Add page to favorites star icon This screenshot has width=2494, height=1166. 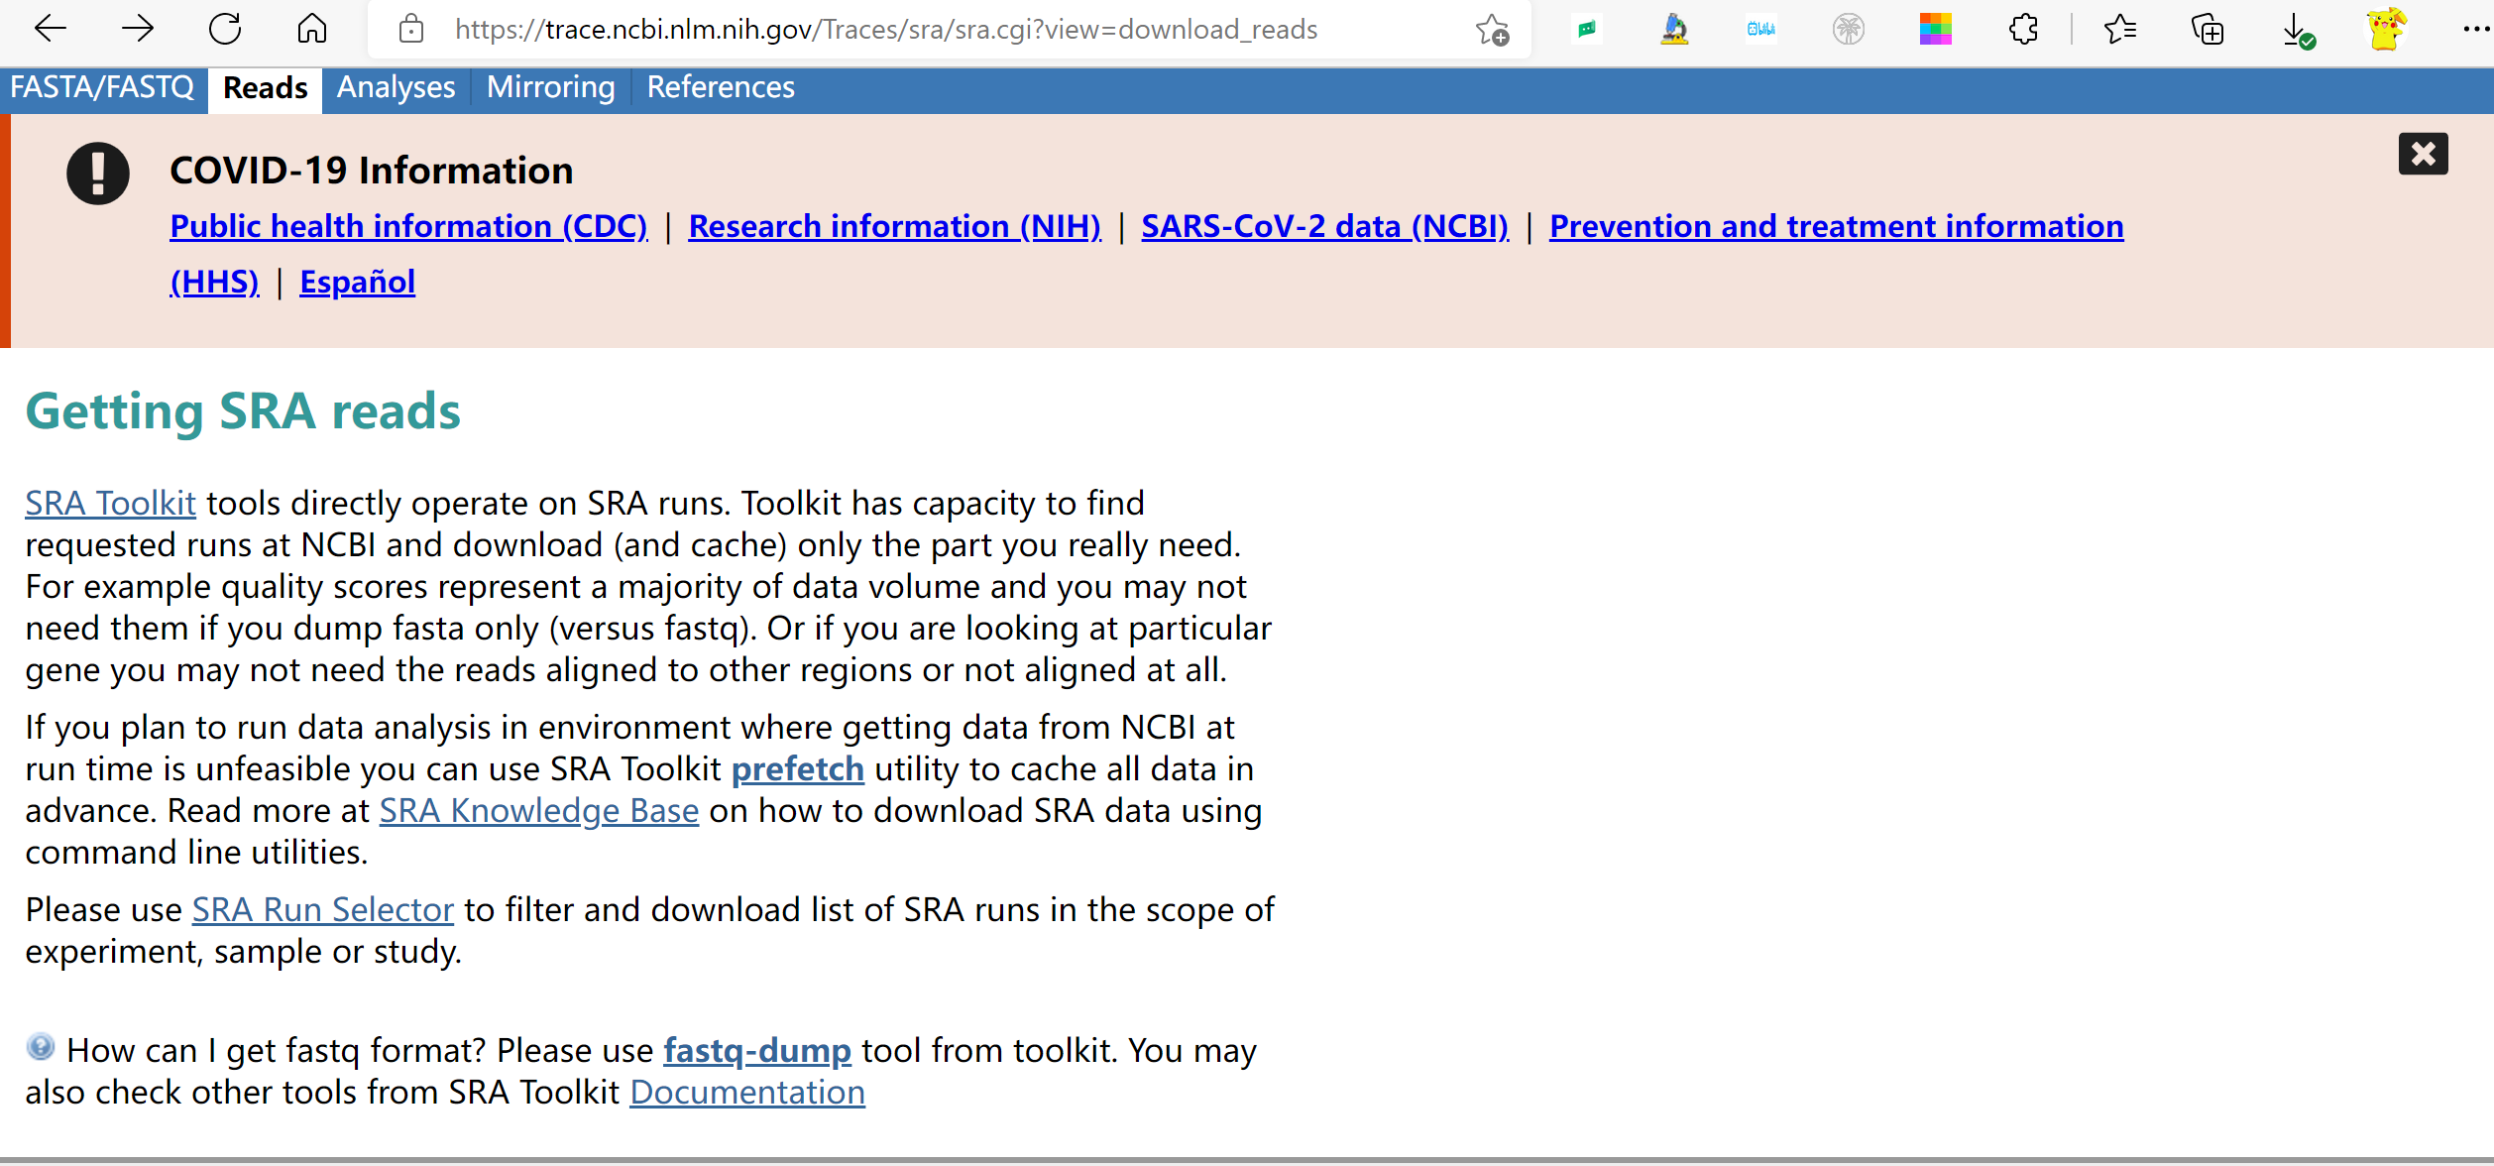1492,31
